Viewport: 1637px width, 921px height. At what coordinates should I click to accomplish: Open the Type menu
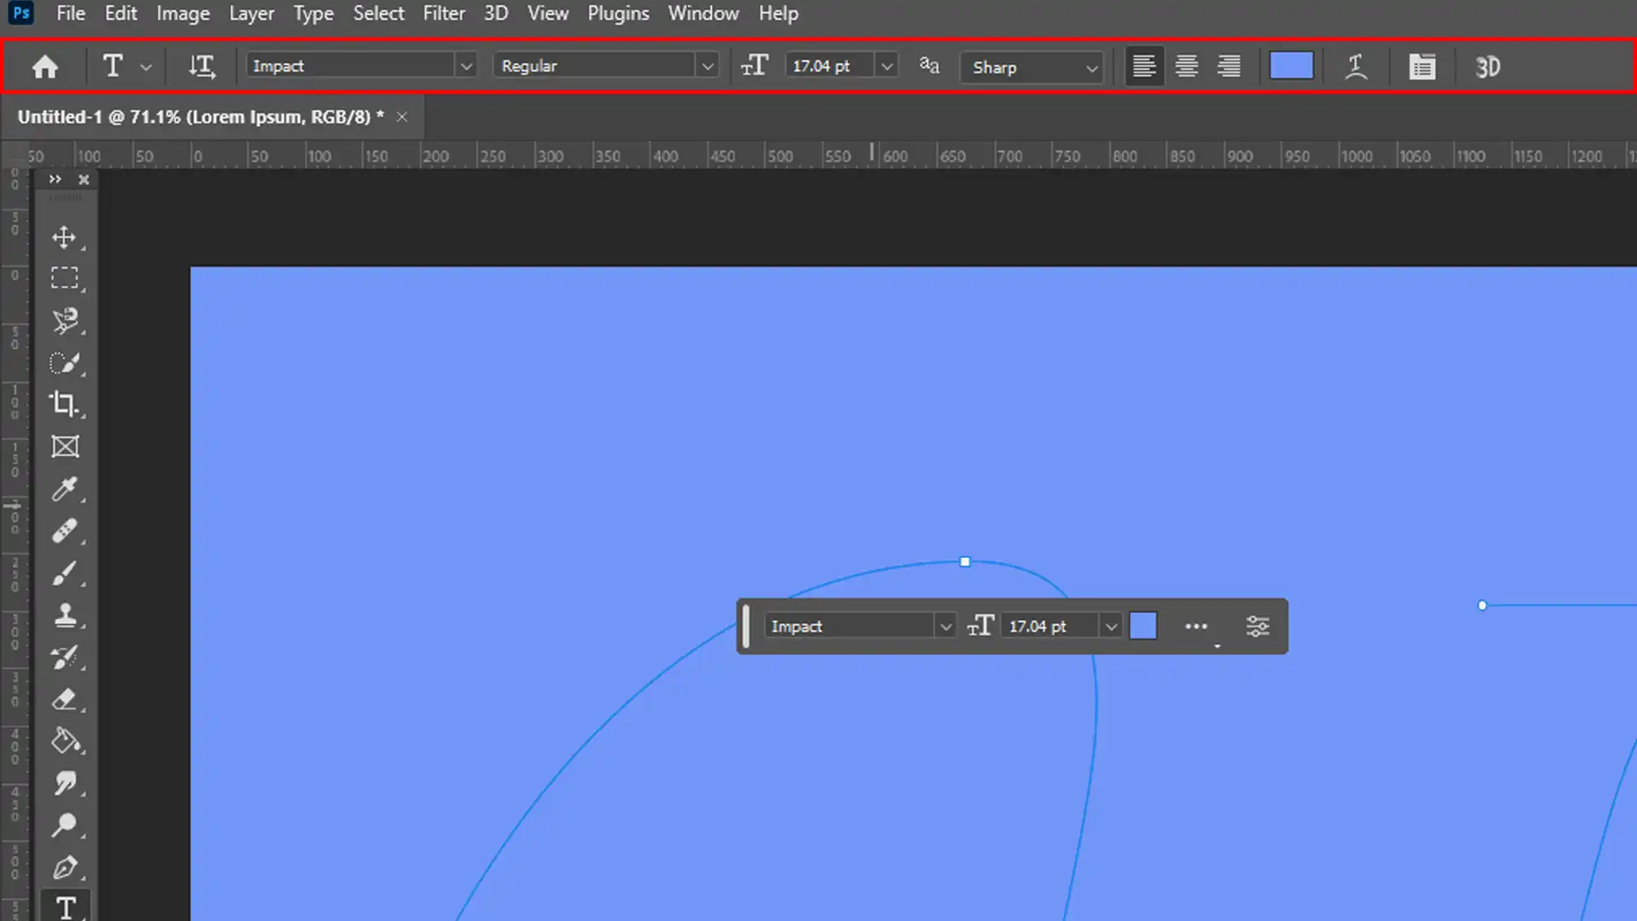click(x=314, y=14)
